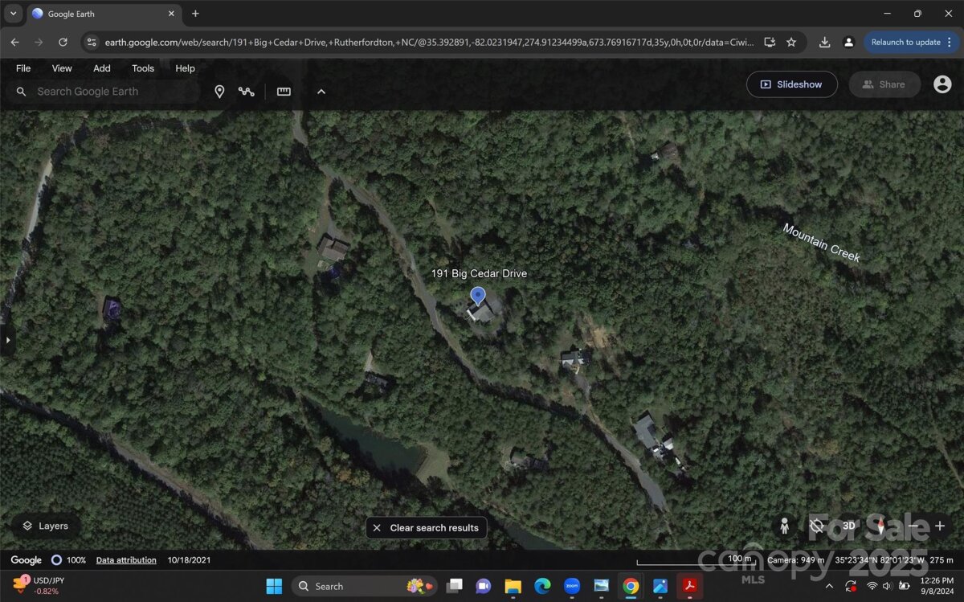The height and width of the screenshot is (602, 964).
Task: Open the File menu
Action: click(x=23, y=68)
